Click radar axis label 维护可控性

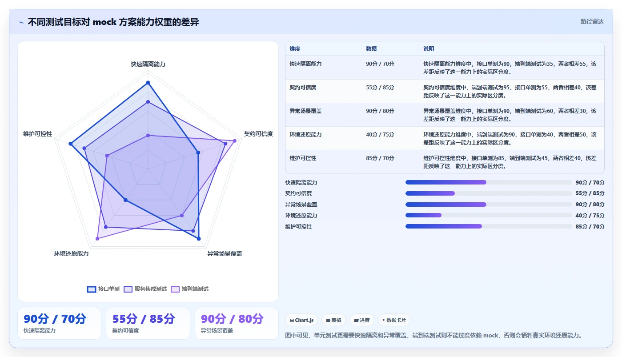coord(37,134)
